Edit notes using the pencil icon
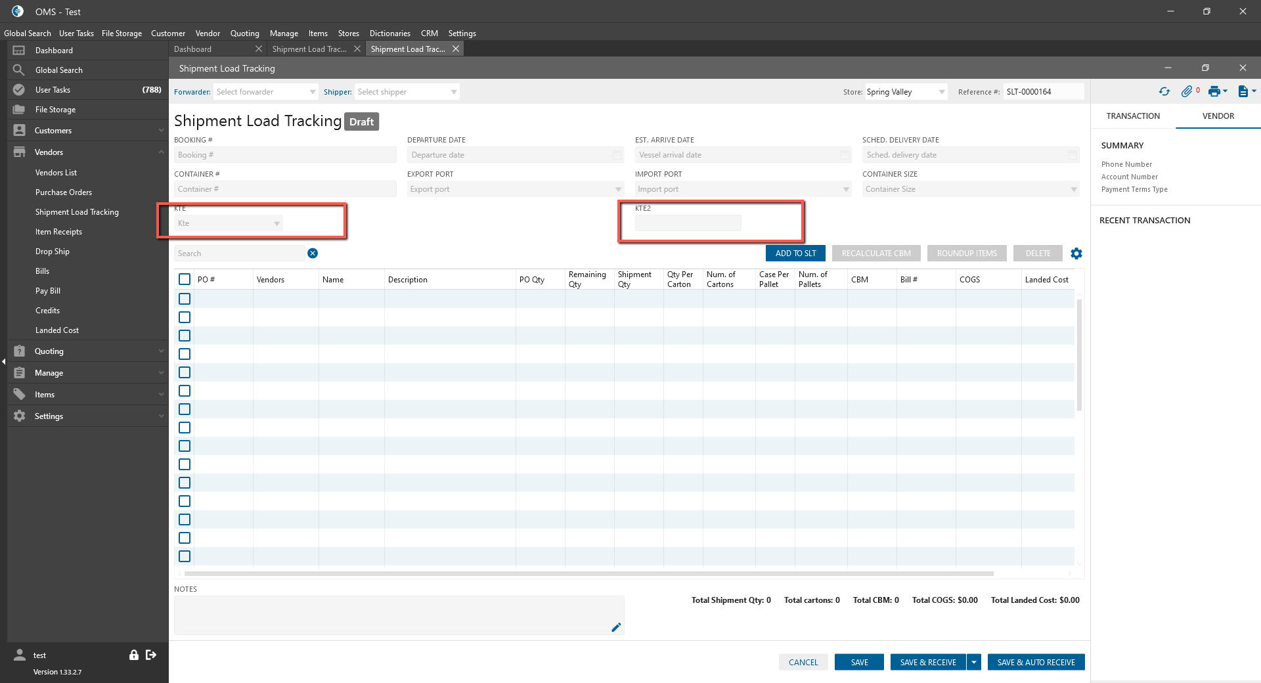The width and height of the screenshot is (1261, 683). [616, 627]
